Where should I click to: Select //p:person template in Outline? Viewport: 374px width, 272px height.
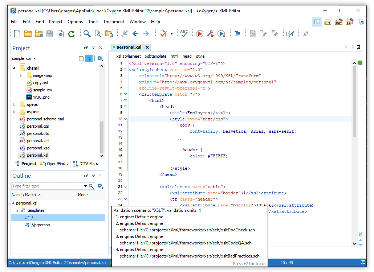pyautogui.click(x=38, y=225)
